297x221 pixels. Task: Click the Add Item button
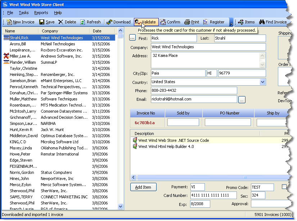click(x=143, y=187)
